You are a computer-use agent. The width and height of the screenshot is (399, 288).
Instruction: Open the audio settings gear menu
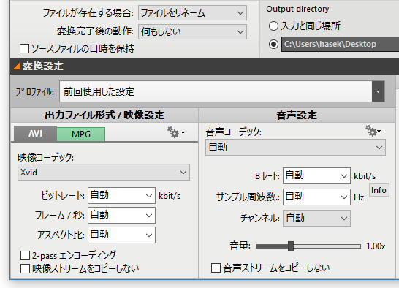pos(373,131)
